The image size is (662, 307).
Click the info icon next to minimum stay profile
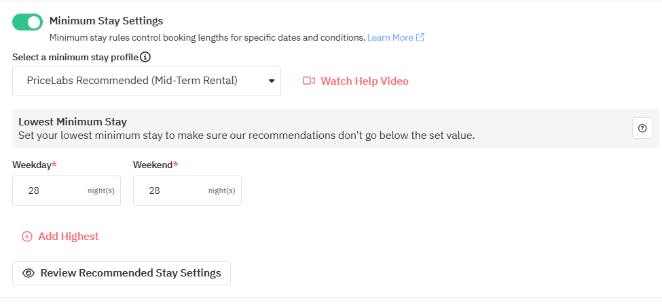pos(145,57)
